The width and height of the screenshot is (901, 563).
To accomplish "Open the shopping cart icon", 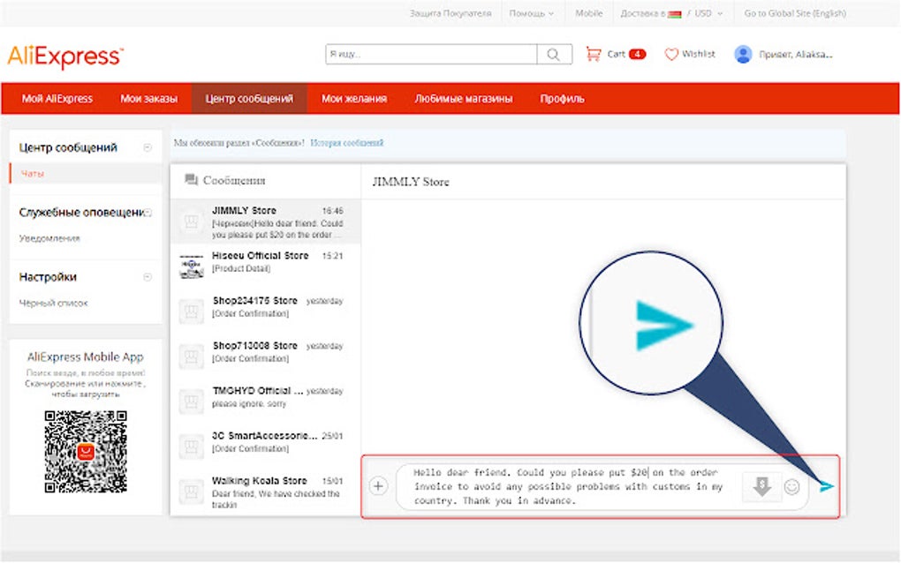I will (x=593, y=54).
